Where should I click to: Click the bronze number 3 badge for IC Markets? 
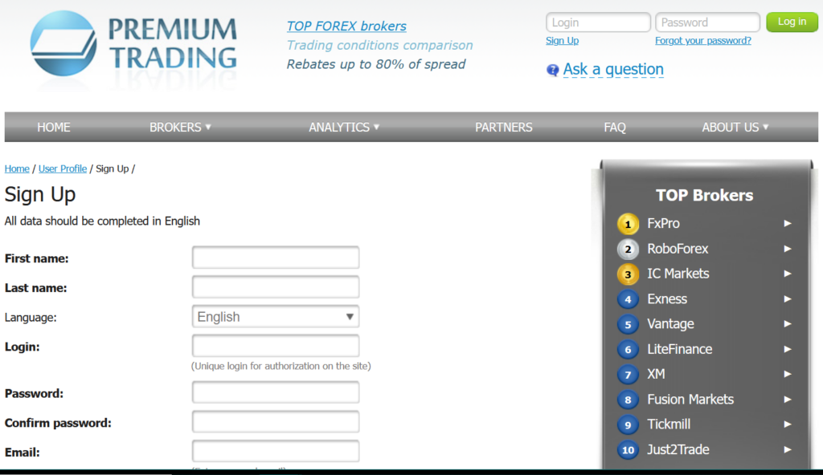point(628,274)
